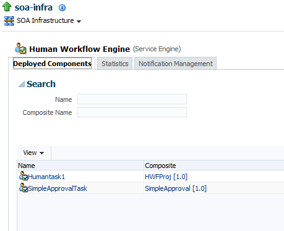The height and width of the screenshot is (231, 284).
Task: Open the SimpleApprovalTask component link
Action: [58, 188]
